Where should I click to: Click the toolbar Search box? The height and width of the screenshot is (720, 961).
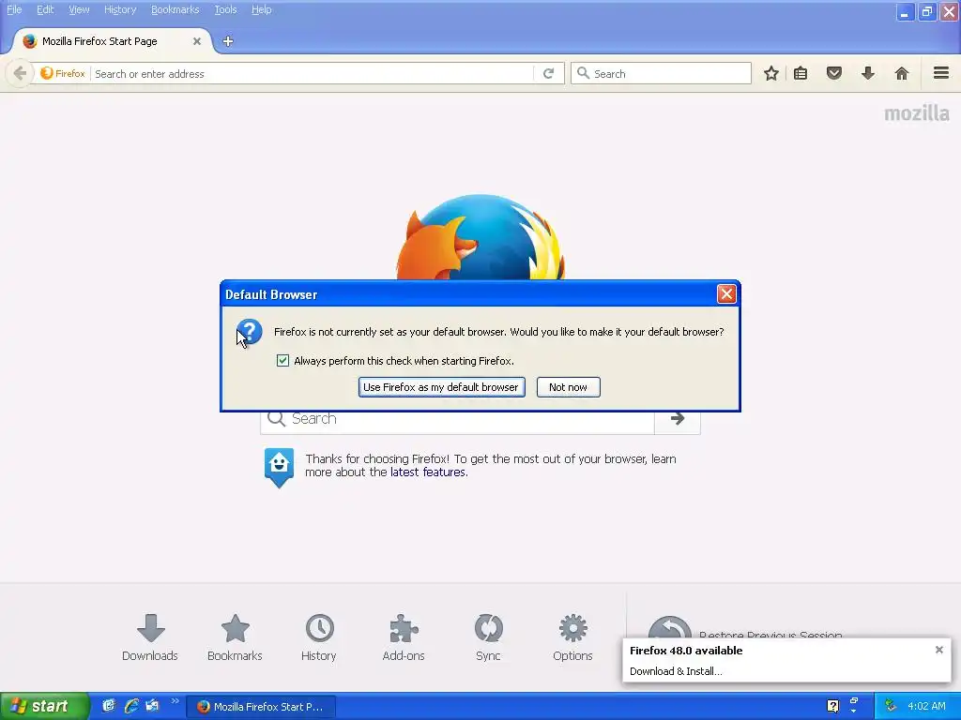tap(661, 73)
